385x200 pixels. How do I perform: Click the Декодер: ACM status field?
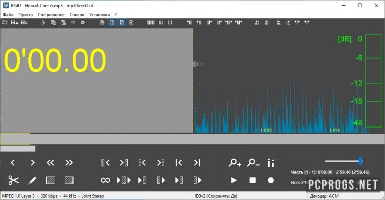(x=324, y=196)
